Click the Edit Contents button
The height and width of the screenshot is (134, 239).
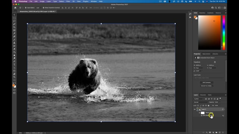click(x=207, y=83)
